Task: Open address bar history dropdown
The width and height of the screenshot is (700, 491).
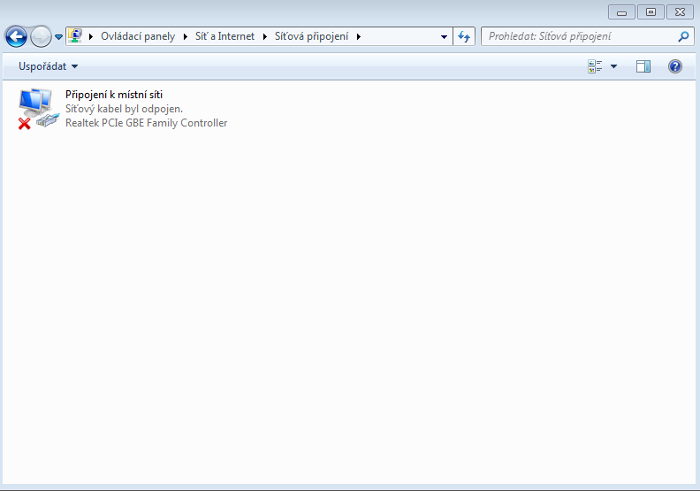Action: tap(444, 36)
